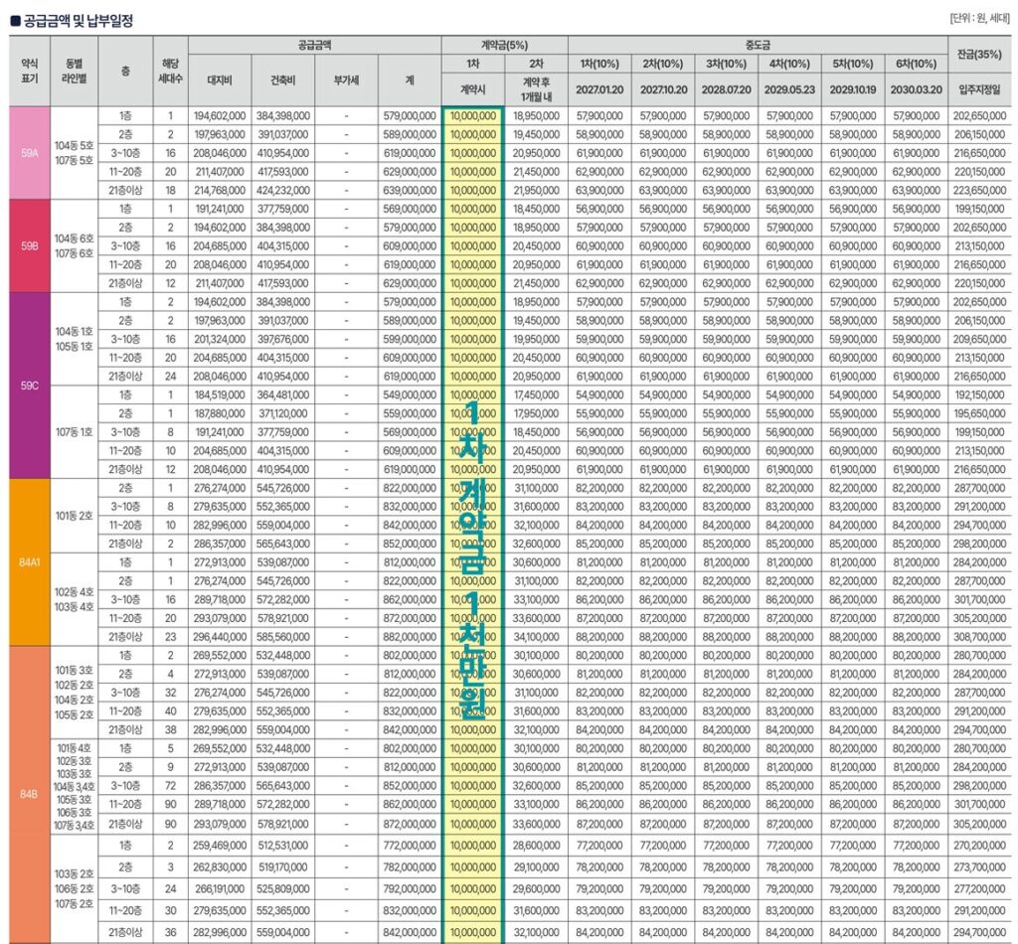
Task: Click the 2차 deposit value 34,100,000
Action: (536, 637)
